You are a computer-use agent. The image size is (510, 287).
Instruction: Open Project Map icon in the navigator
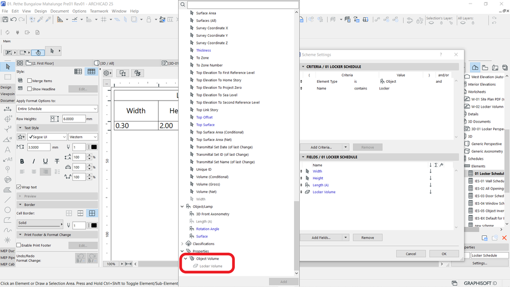pos(475,68)
